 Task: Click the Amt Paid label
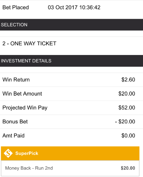pos(13,136)
